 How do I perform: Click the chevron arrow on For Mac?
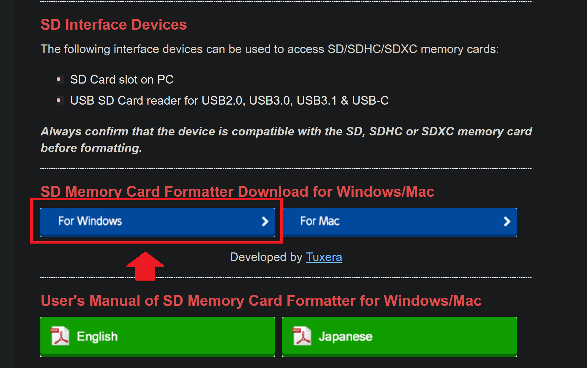pos(507,221)
